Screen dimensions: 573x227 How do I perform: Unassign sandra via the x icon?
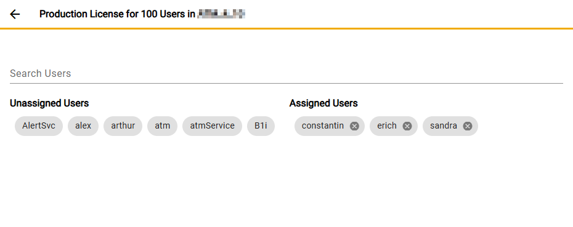point(468,126)
